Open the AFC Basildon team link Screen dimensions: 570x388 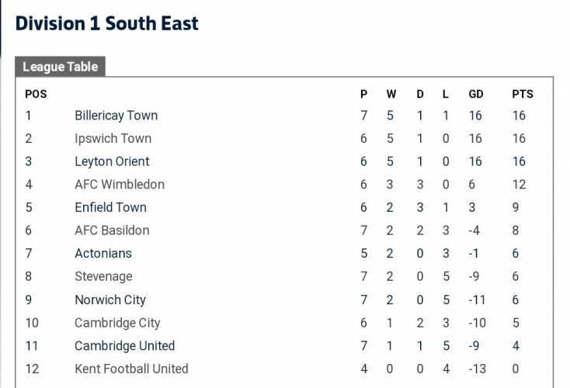pos(112,230)
